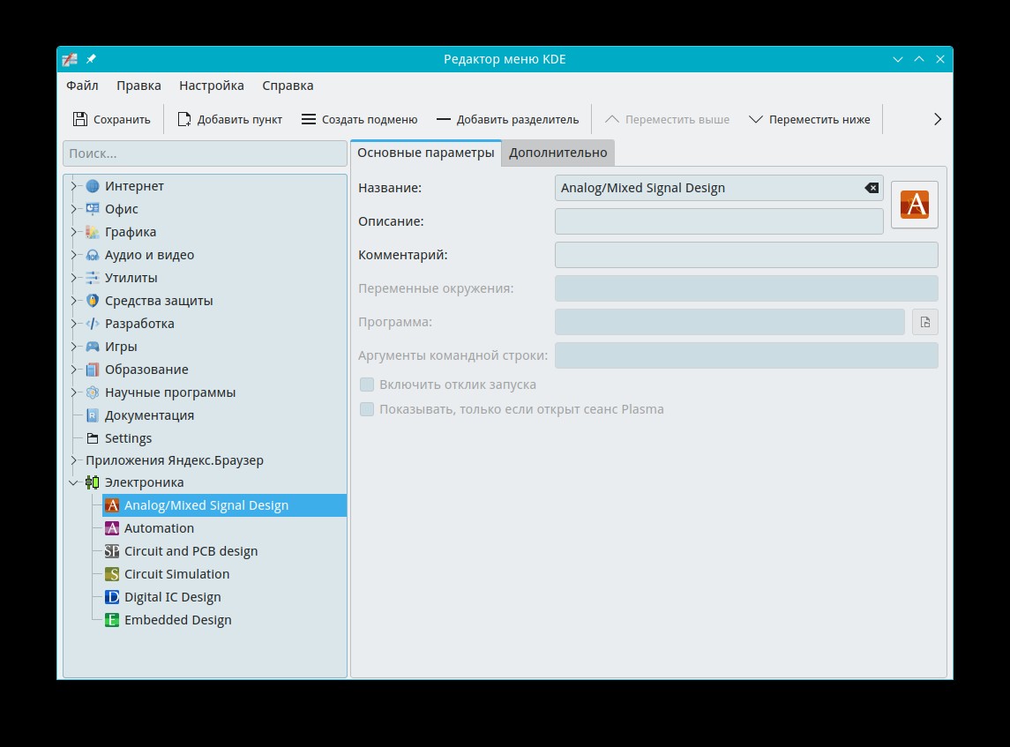This screenshot has width=1010, height=747.
Task: Click the Сохранить toolbar button label
Action: (x=122, y=120)
